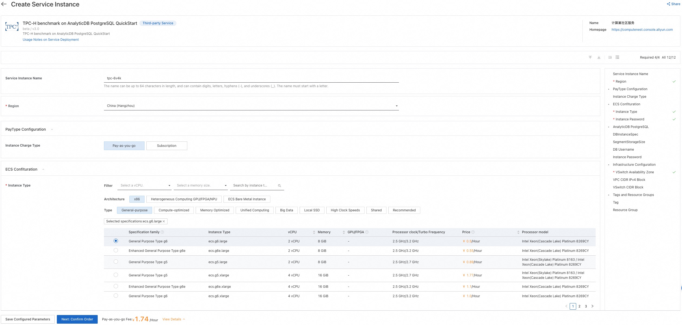Click the checkmark beside VSwitch Availability Zone
This screenshot has height=325, width=682.
click(x=674, y=172)
